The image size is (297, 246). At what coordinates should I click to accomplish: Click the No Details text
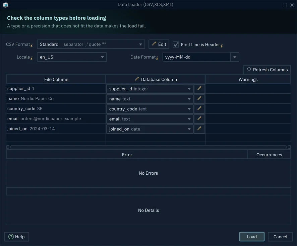(x=148, y=210)
